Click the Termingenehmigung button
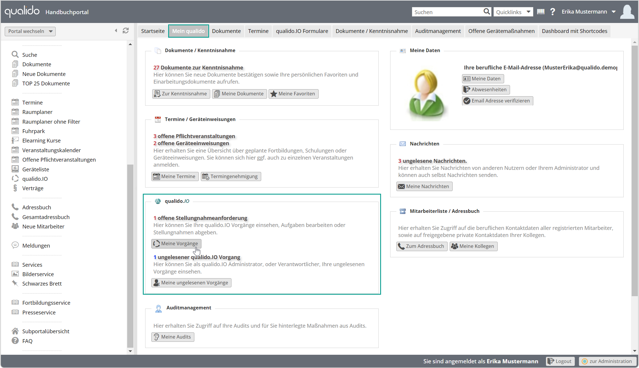 pyautogui.click(x=231, y=176)
